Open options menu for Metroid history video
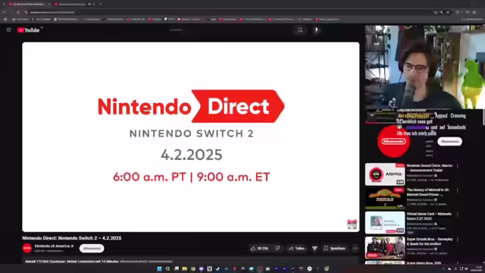485x273 pixels. point(458,190)
